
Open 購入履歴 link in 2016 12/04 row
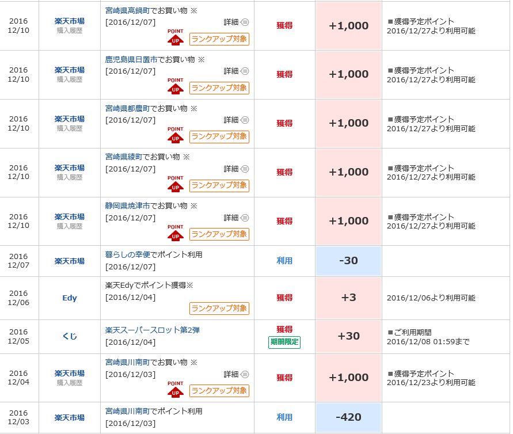point(69,383)
